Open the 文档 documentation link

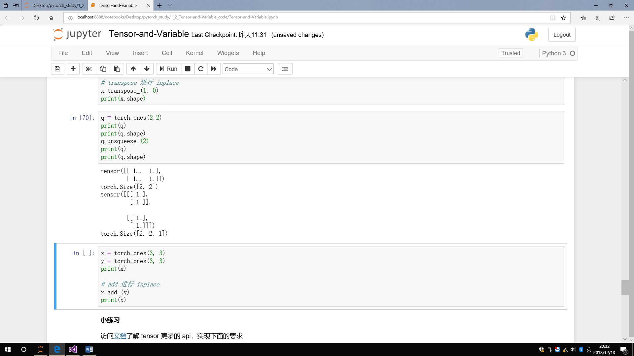click(120, 336)
